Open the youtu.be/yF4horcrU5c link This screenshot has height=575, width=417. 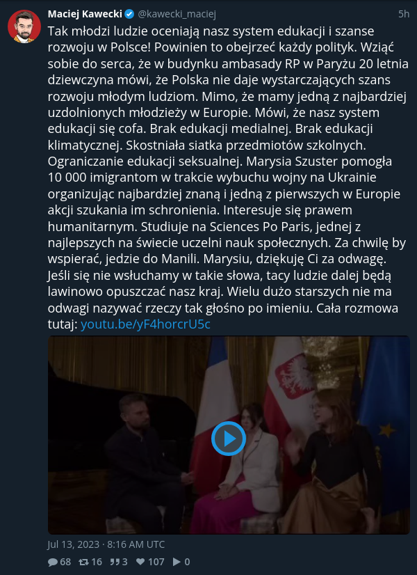pos(145,324)
